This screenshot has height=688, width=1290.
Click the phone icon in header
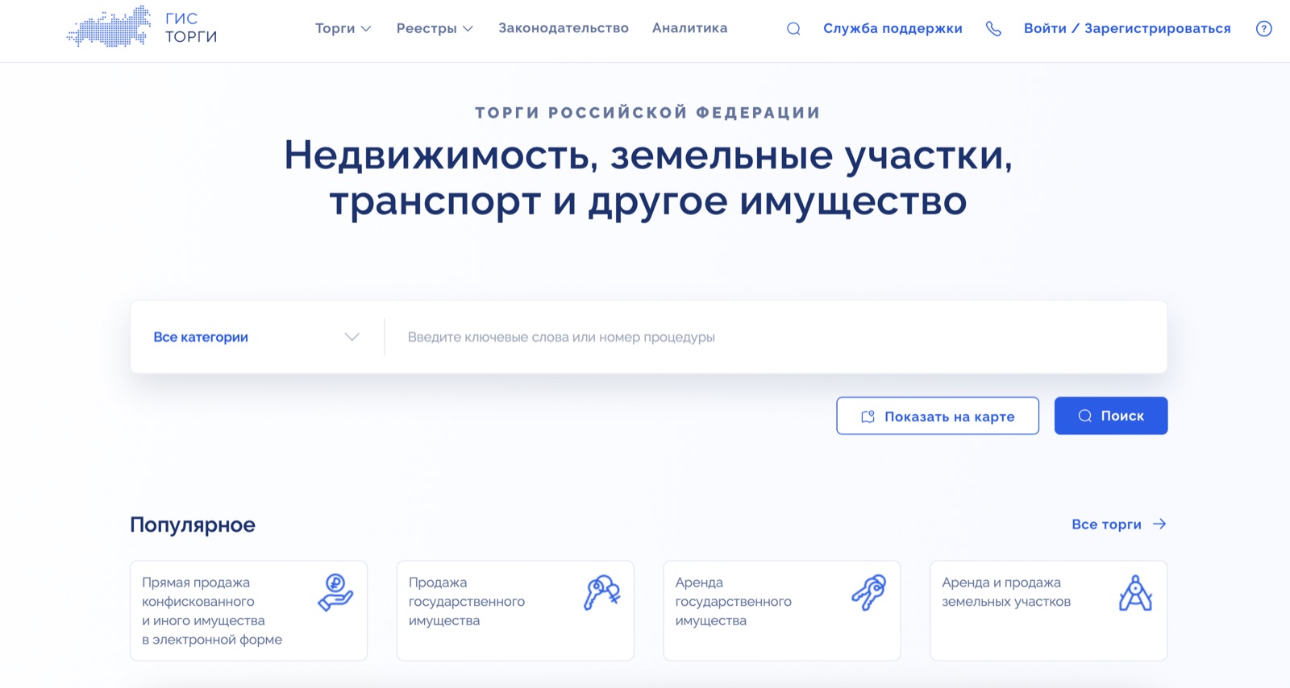(993, 29)
